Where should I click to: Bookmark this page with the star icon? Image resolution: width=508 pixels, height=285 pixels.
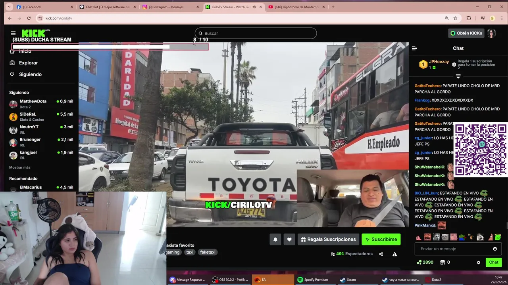(x=455, y=18)
